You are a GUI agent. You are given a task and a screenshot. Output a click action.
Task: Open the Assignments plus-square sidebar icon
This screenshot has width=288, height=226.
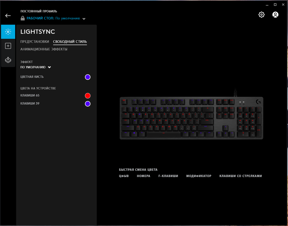click(x=8, y=46)
